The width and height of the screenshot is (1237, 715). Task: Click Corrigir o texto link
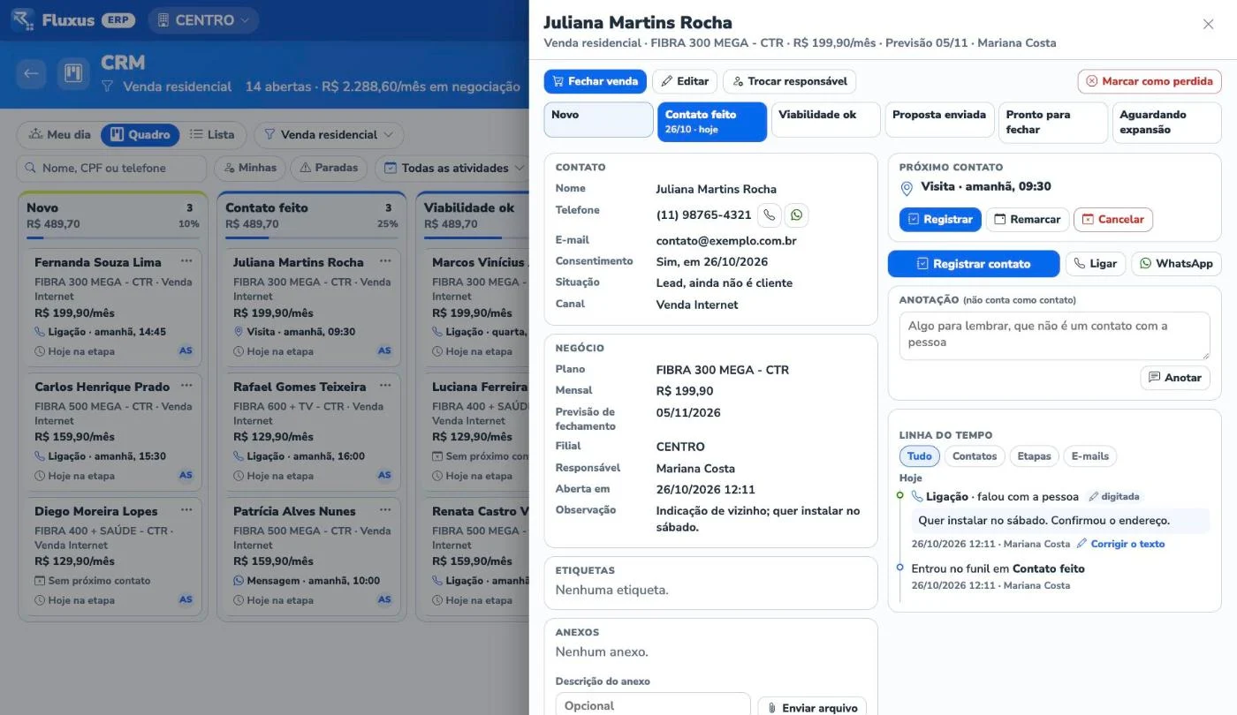point(1120,544)
